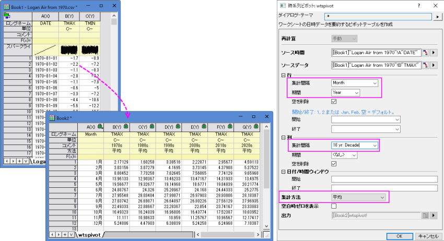444x241 pixels.
Task: Click Book2 horizontal scrollbar
Action: [227, 235]
